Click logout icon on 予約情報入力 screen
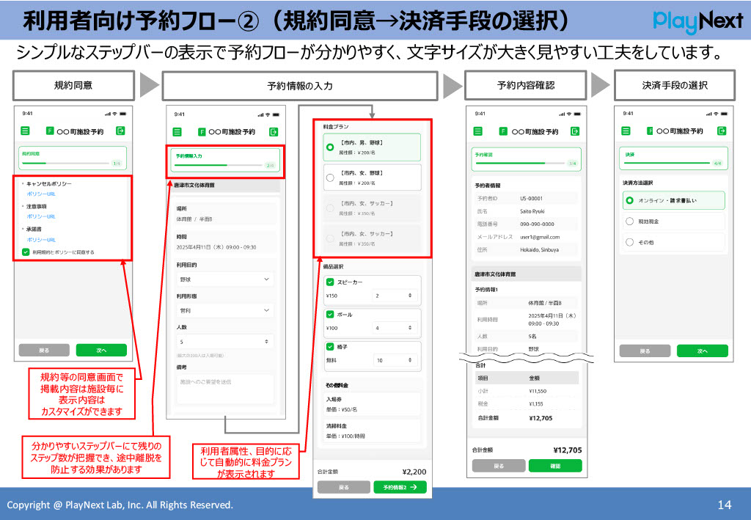This screenshot has width=751, height=520. point(273,132)
